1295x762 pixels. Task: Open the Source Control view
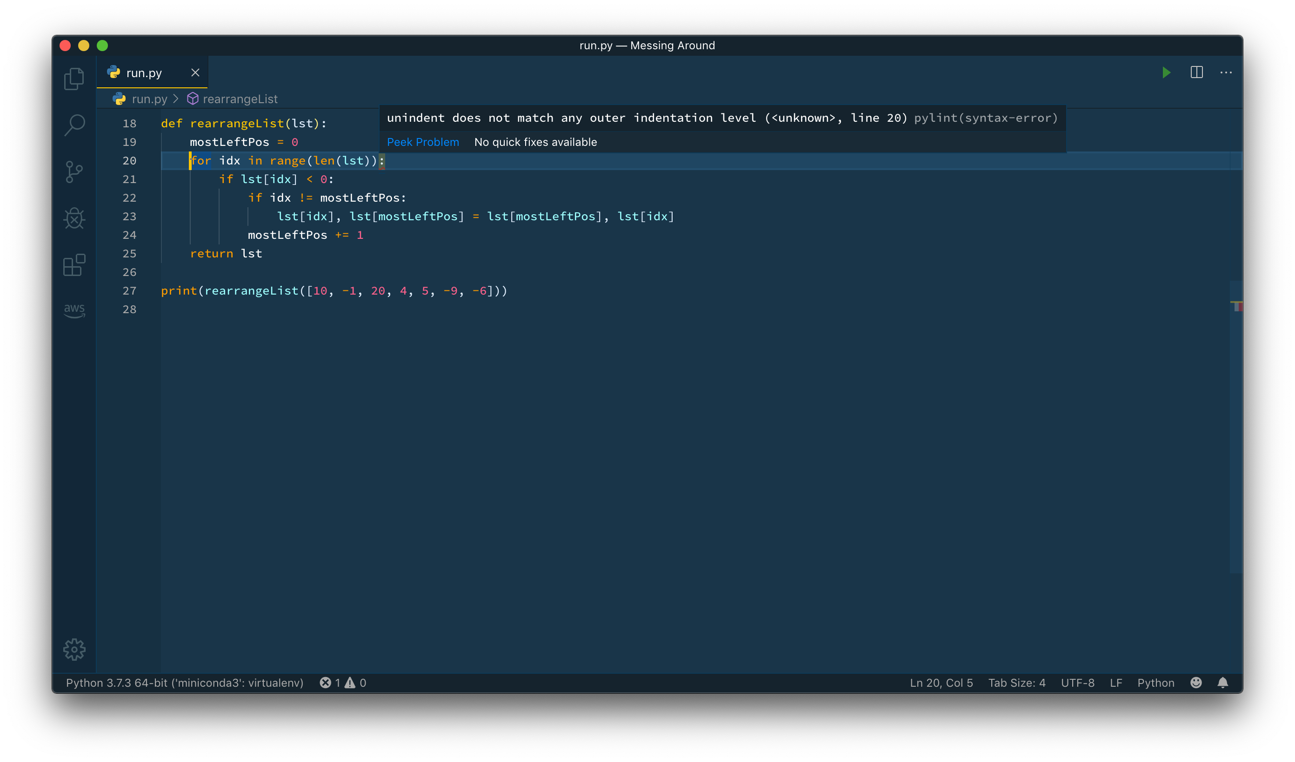(x=74, y=171)
